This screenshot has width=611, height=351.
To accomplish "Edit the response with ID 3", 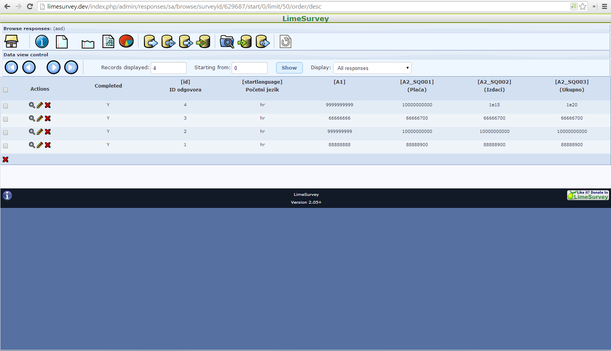I will click(40, 118).
